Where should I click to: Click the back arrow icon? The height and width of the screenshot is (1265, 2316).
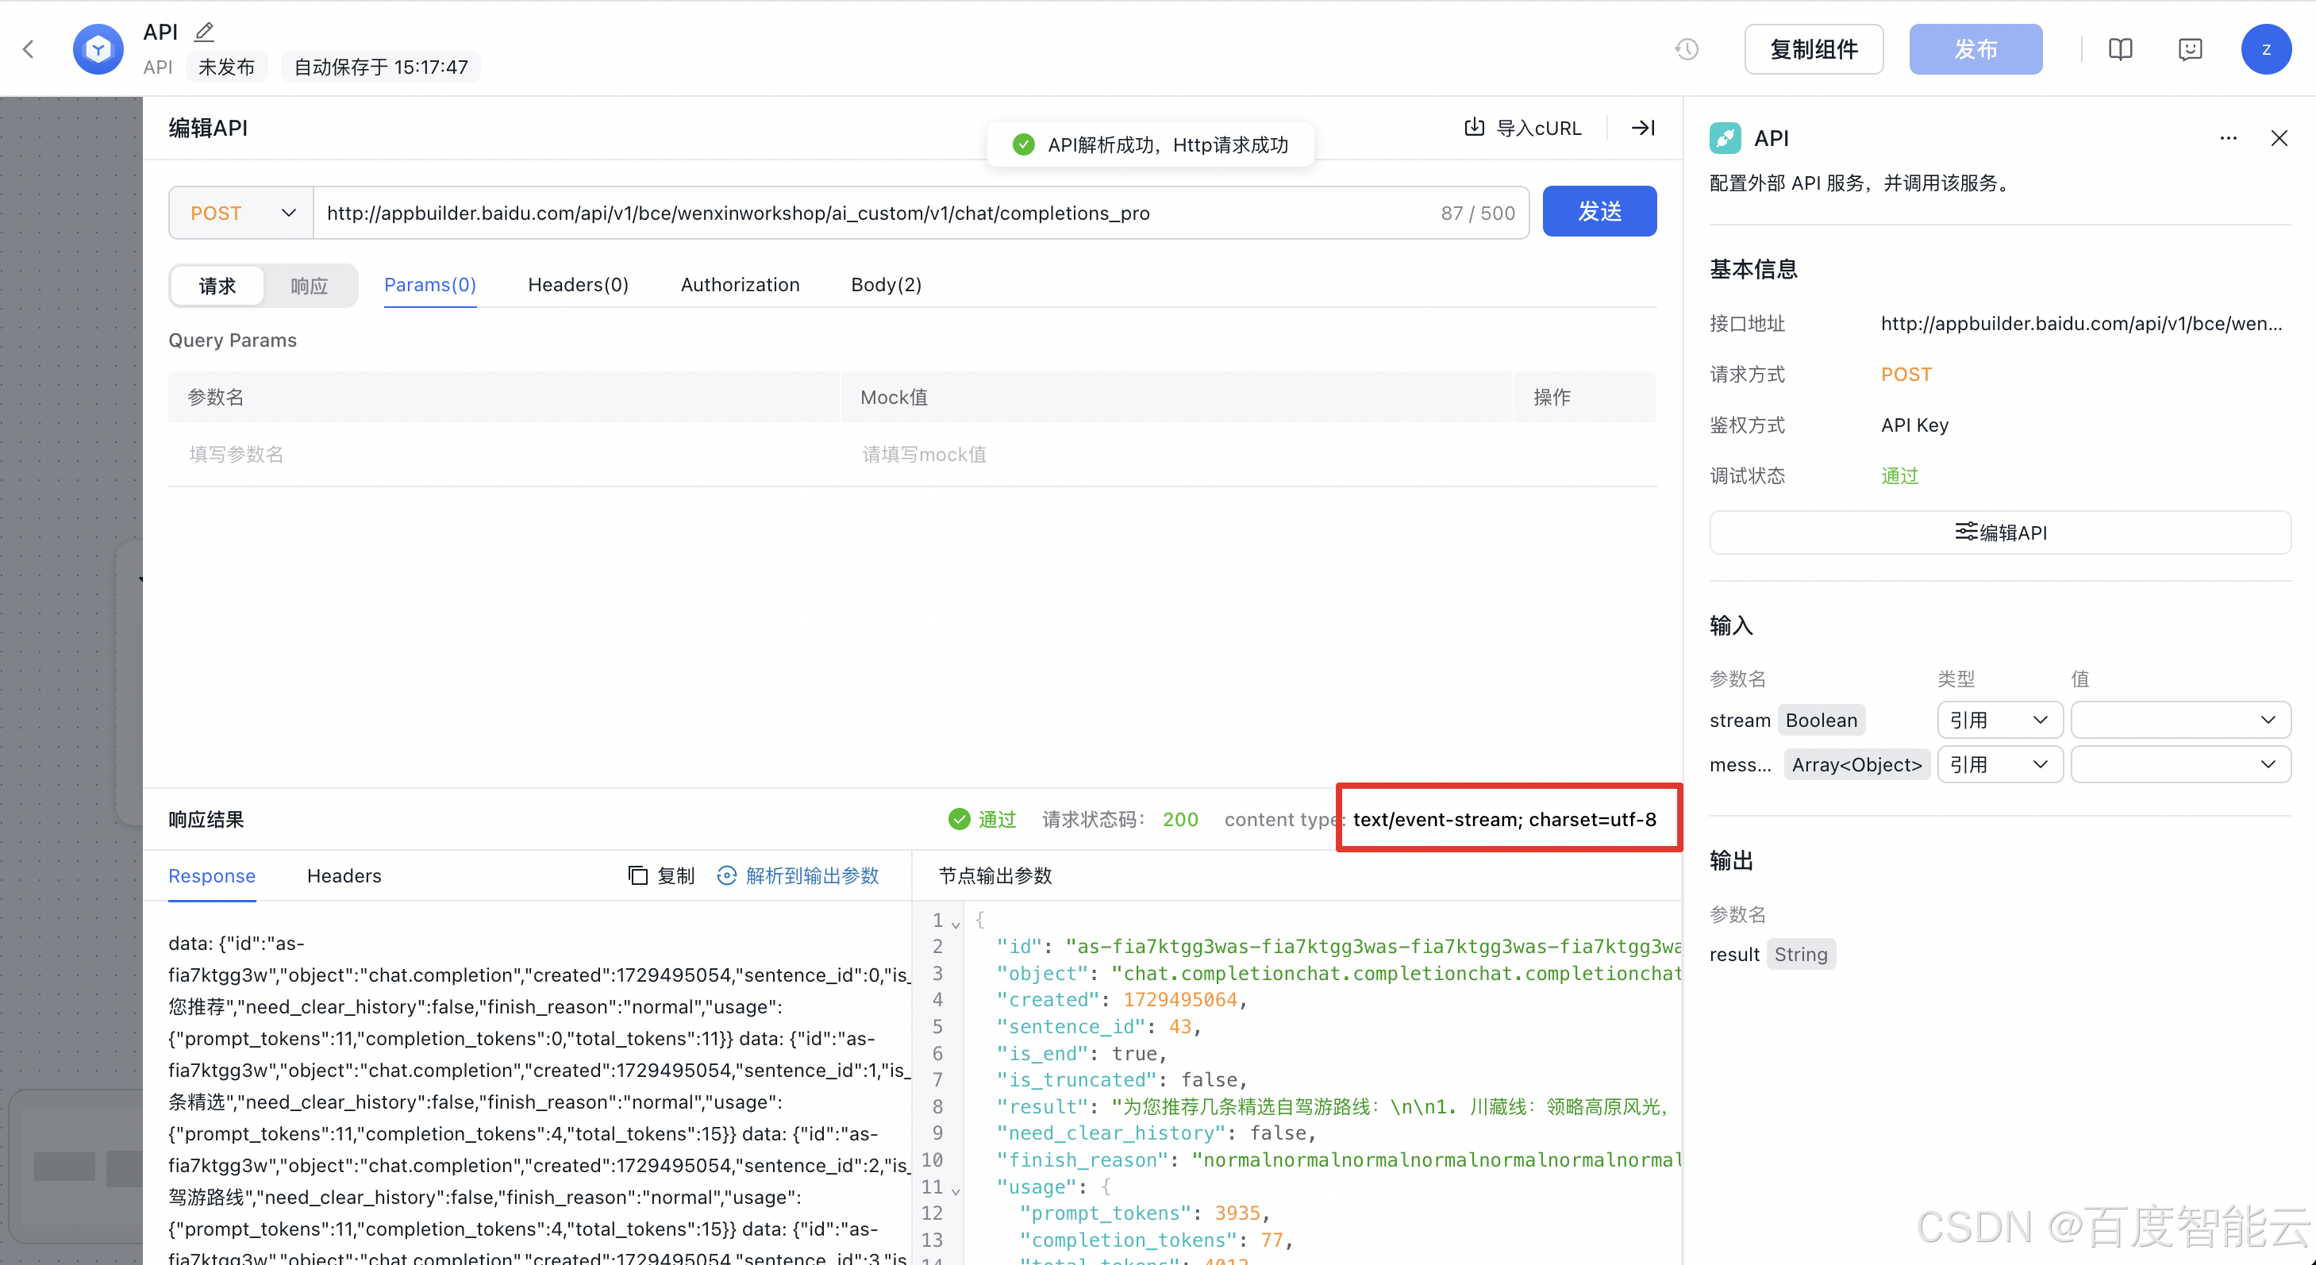click(x=29, y=48)
